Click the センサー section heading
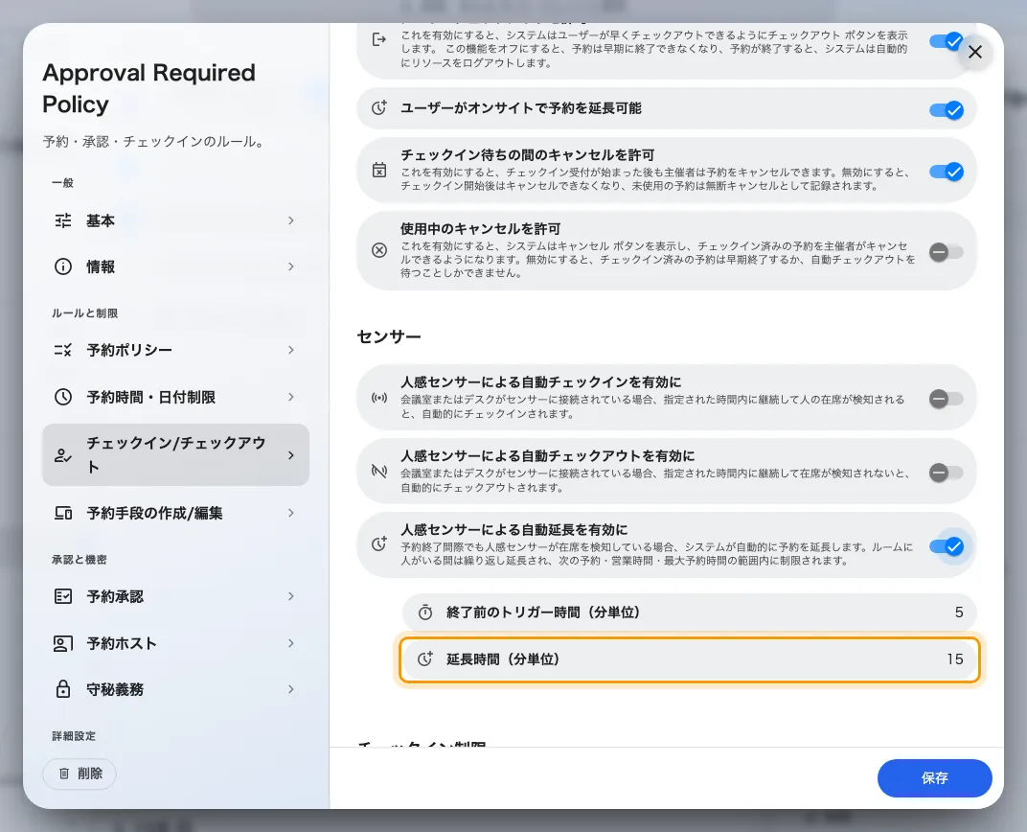1027x832 pixels. [x=388, y=336]
